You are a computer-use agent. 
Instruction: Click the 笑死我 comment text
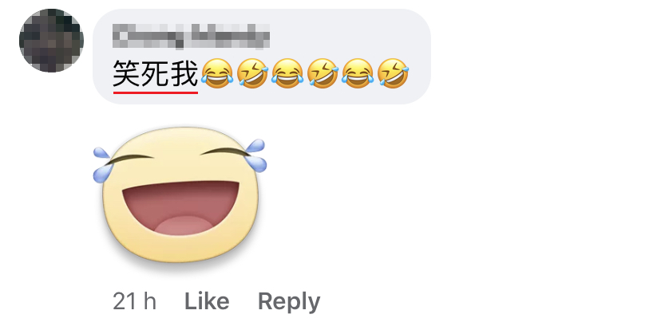(x=156, y=73)
